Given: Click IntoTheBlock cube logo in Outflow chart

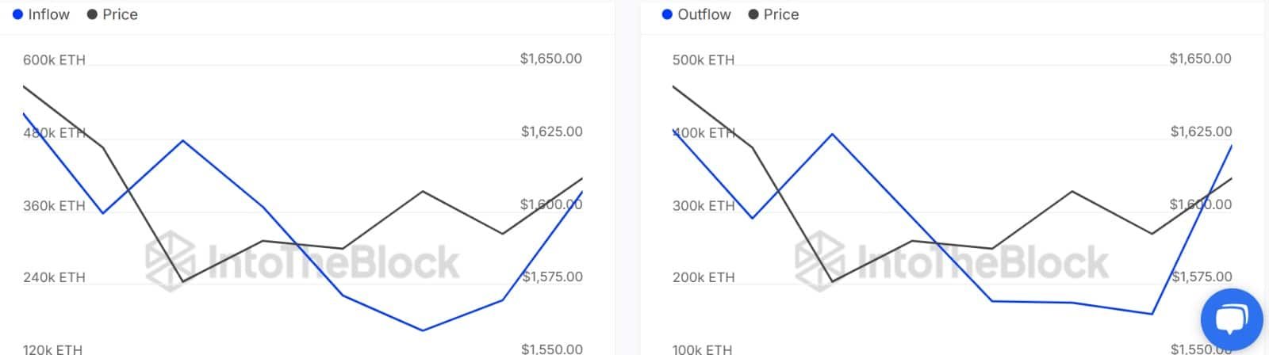Looking at the screenshot, I should click(820, 261).
